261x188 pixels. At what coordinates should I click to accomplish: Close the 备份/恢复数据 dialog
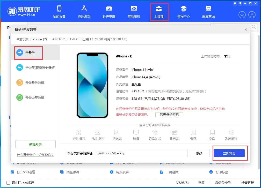click(x=246, y=29)
